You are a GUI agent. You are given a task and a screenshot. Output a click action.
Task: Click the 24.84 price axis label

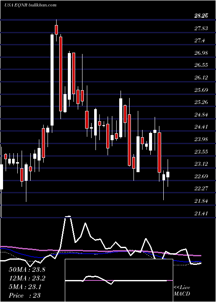[201, 115]
